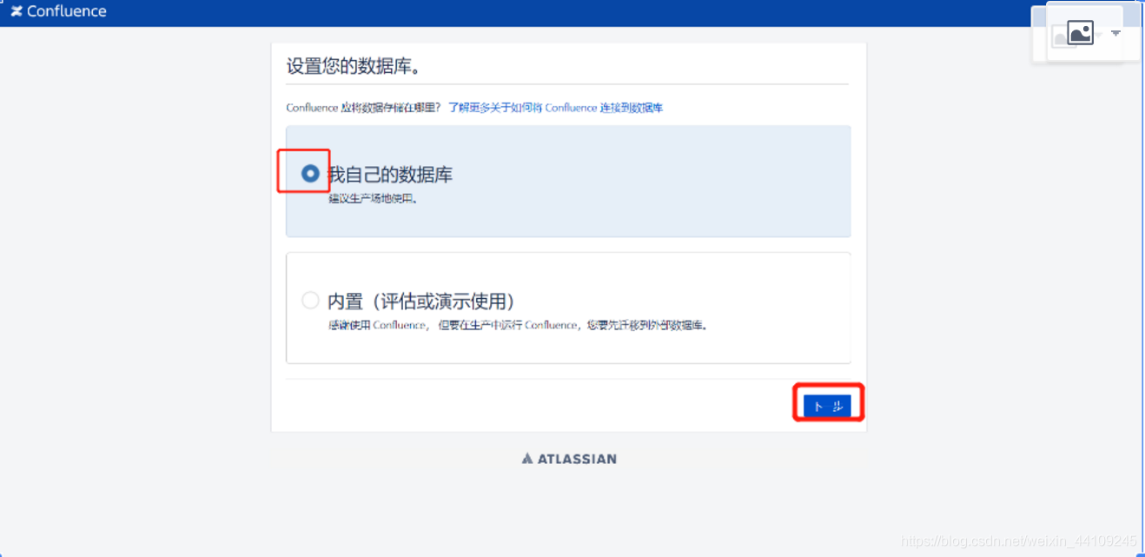This screenshot has width=1145, height=557.
Task: Click the Confluence logo in header
Action: pos(58,11)
